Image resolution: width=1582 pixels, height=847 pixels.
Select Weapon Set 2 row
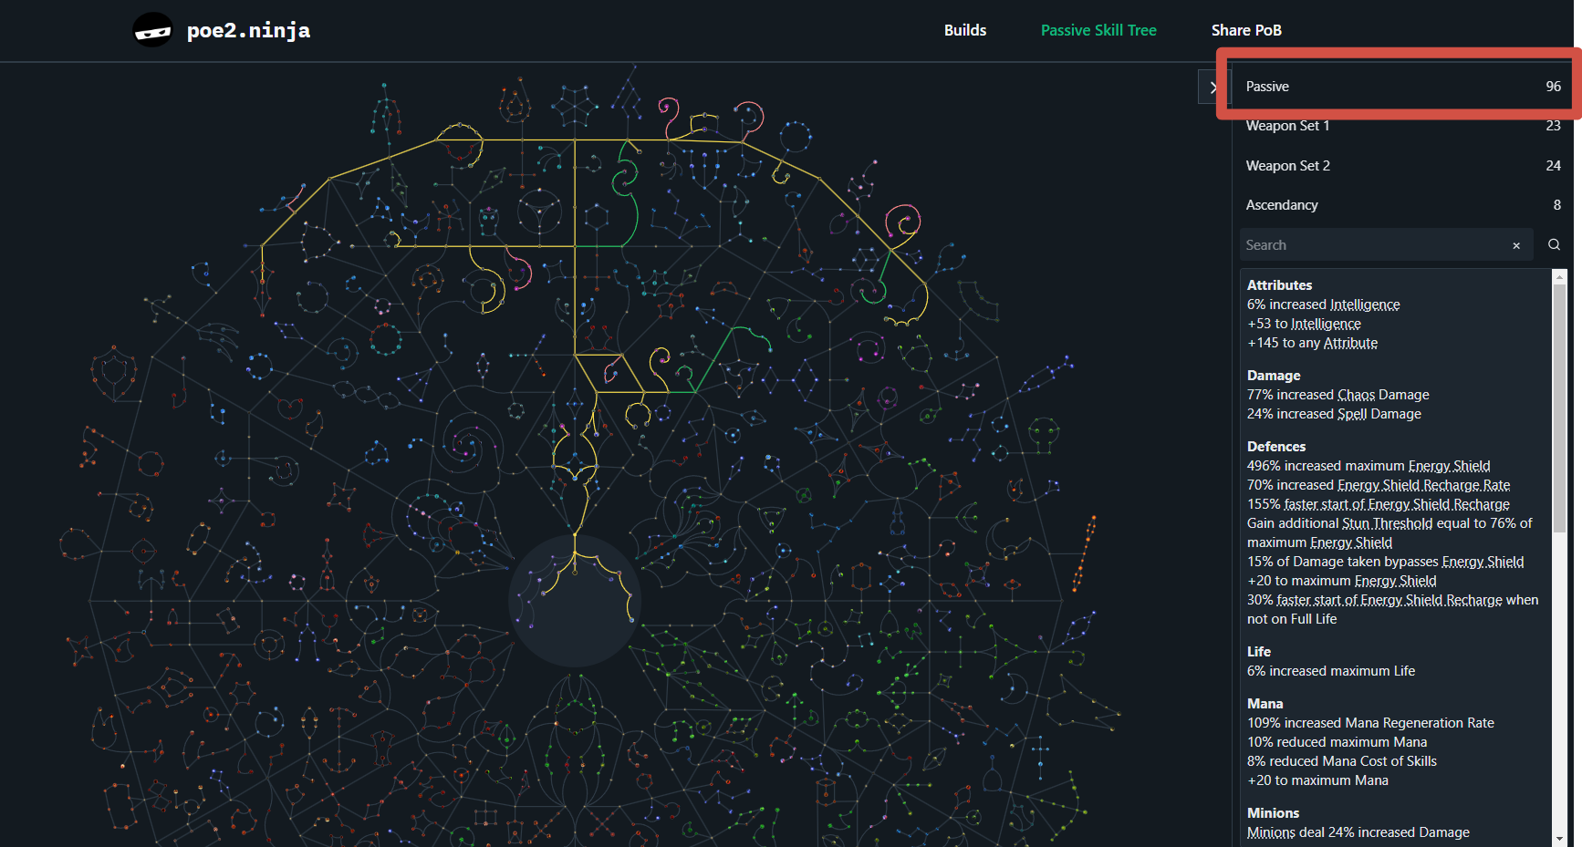tap(1403, 166)
